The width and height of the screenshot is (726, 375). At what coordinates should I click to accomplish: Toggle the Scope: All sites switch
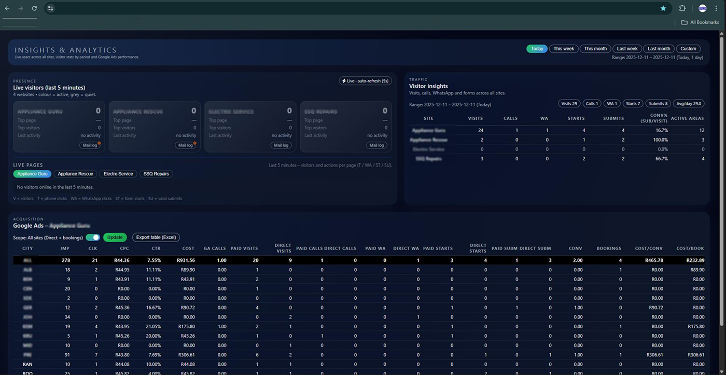(93, 237)
